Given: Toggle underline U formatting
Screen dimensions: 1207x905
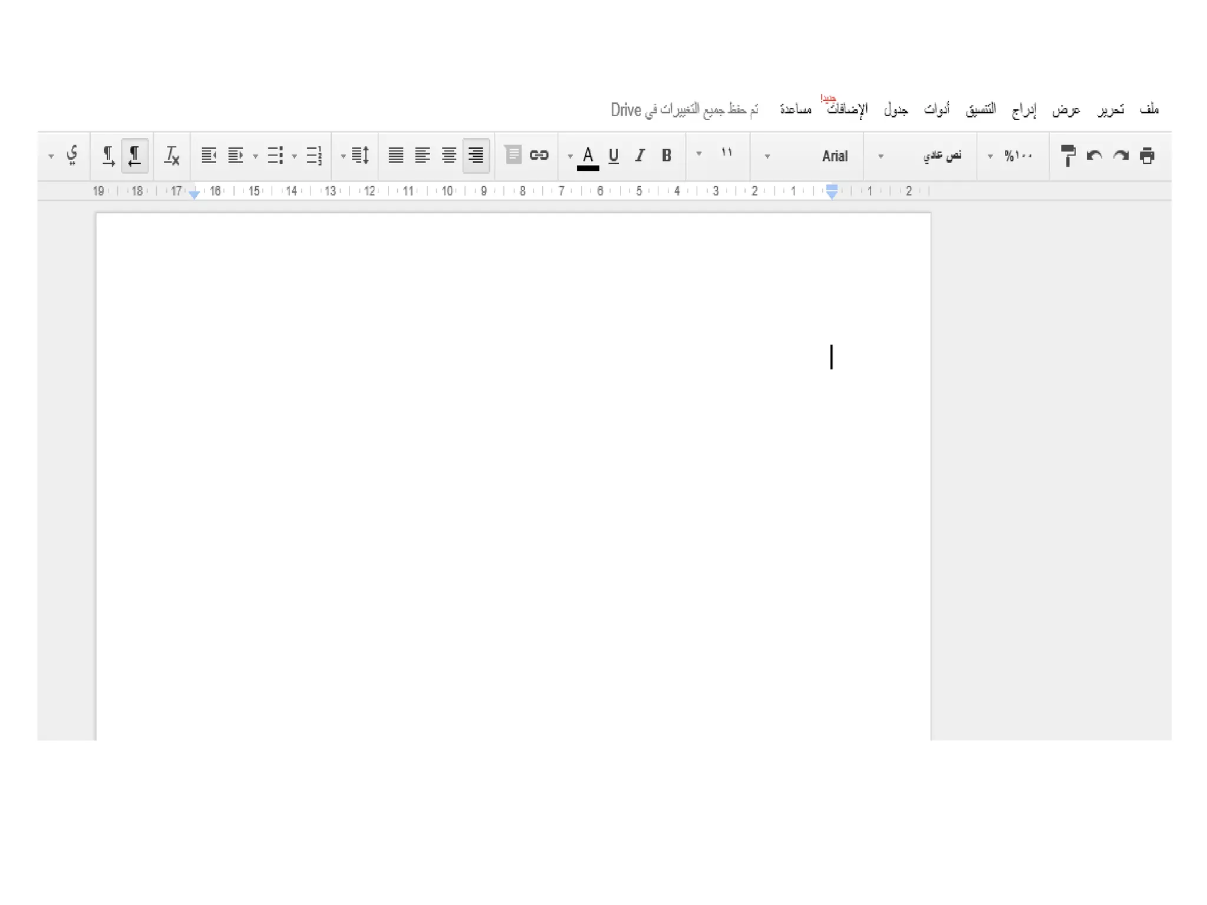Looking at the screenshot, I should [614, 156].
